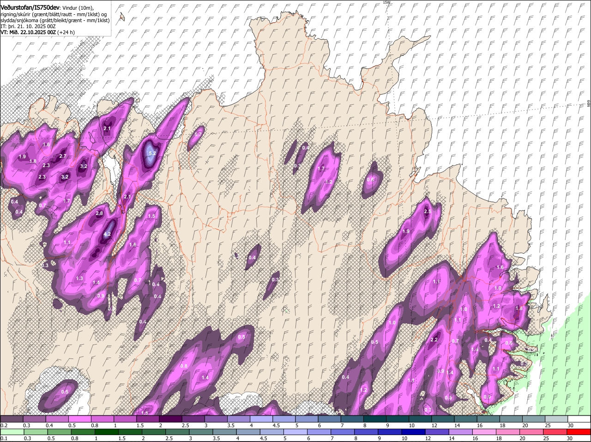Click the 0.2 label in the purple legend
Image resolution: width=591 pixels, height=442 pixels.
4,425
